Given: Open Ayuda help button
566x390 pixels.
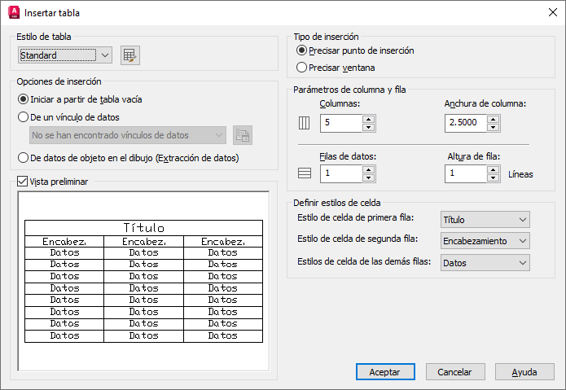Looking at the screenshot, I should (x=524, y=371).
